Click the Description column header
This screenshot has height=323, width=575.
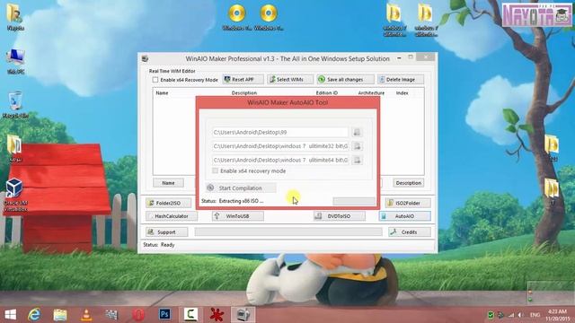point(244,93)
